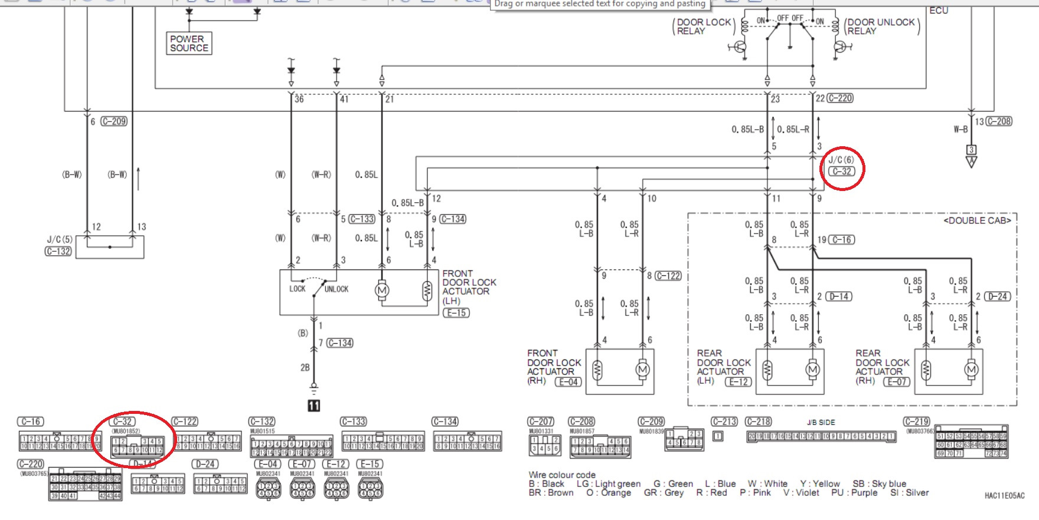Select FRONT DOOR LOCK ACTUATOR (RH) label
1039x520 pixels.
pos(554,367)
